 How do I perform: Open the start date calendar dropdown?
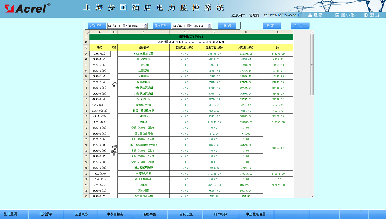[125, 25]
